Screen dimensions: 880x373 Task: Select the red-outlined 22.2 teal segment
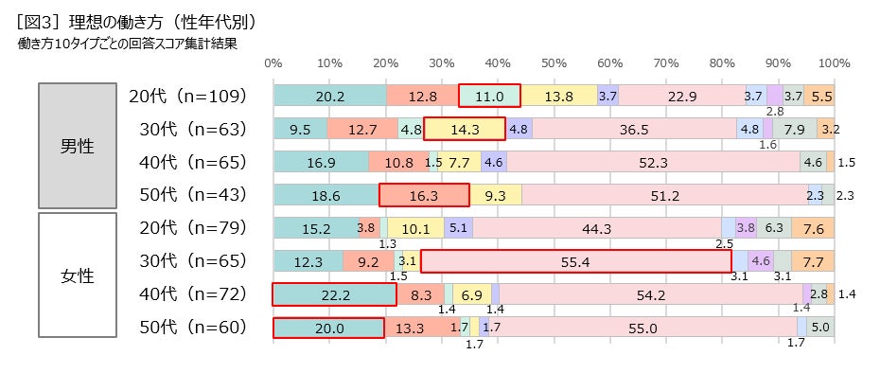[334, 294]
